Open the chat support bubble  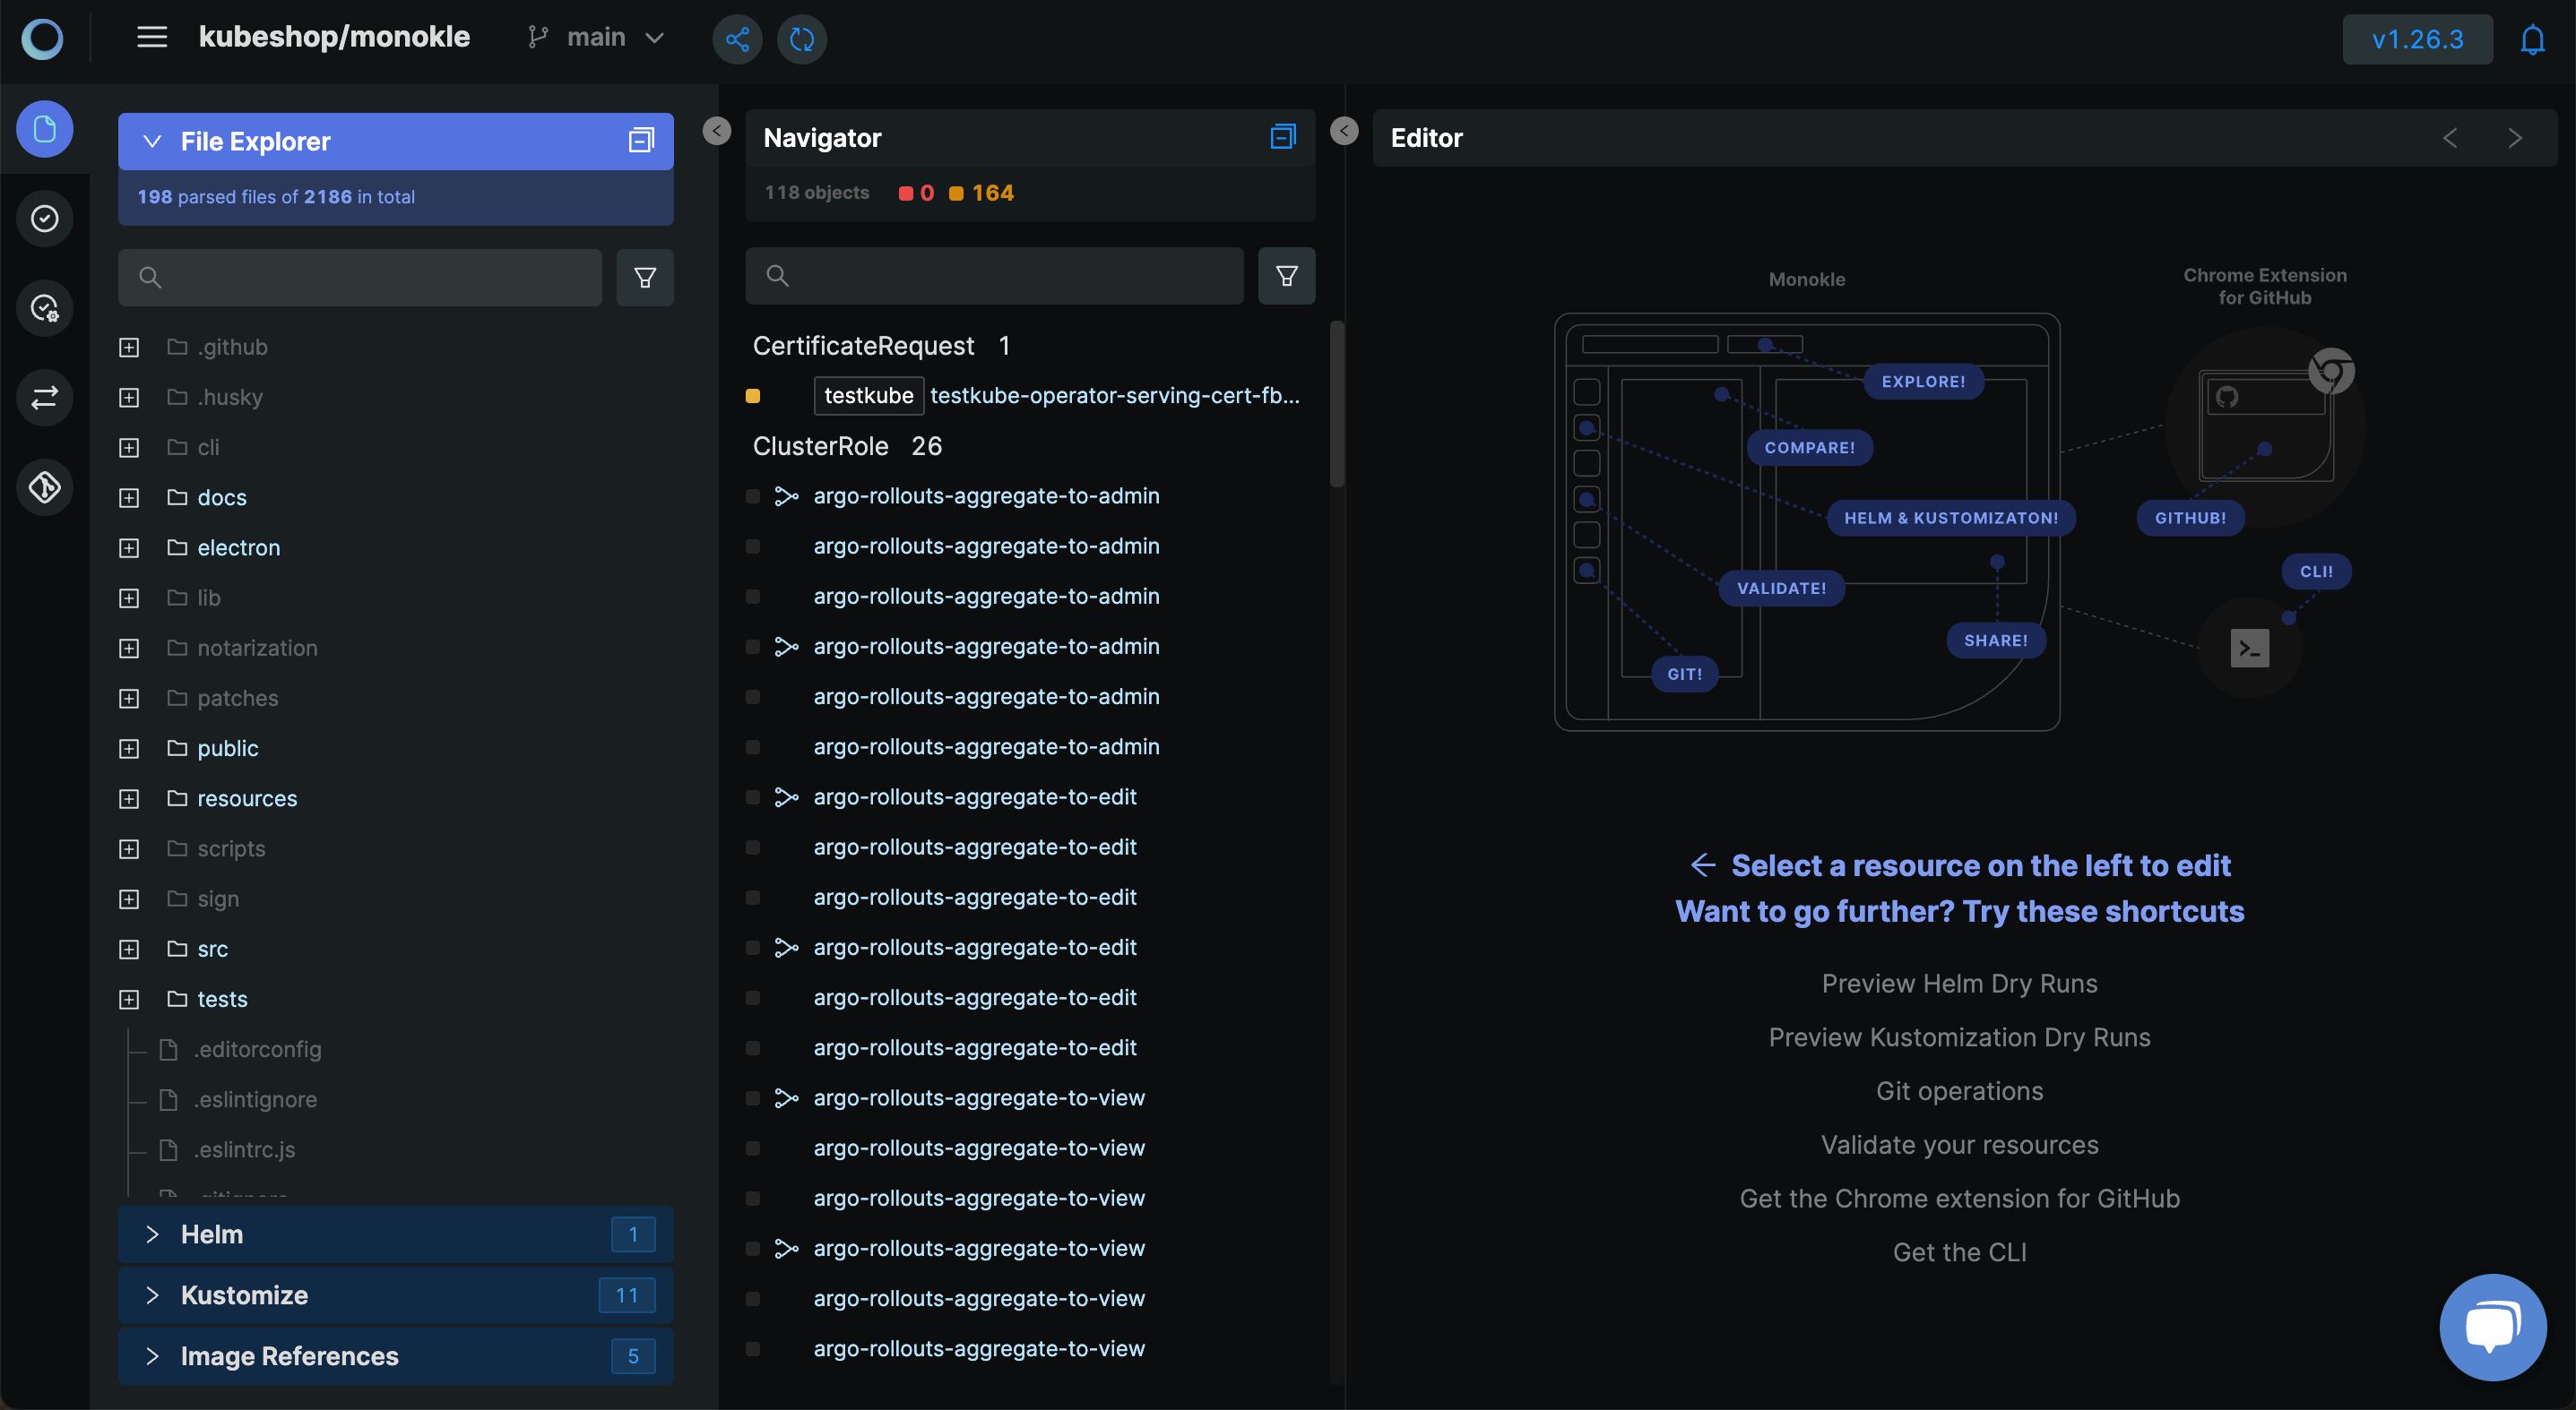(x=2493, y=1327)
